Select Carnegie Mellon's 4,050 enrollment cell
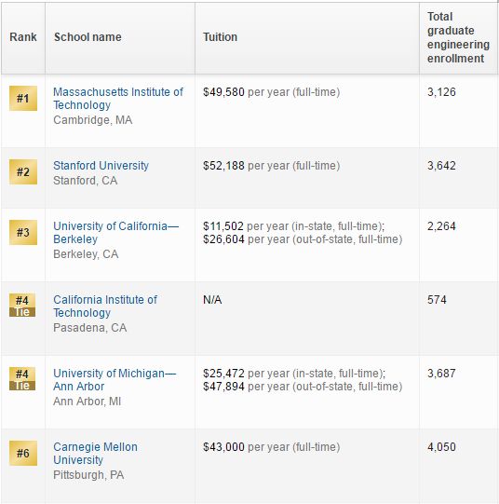Image resolution: width=499 pixels, height=504 pixels. coord(459,466)
